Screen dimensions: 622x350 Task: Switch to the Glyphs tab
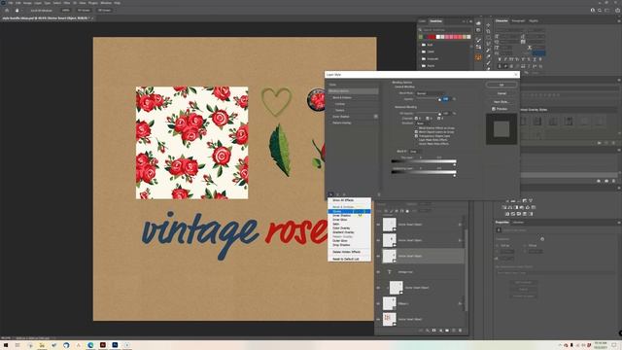(534, 21)
